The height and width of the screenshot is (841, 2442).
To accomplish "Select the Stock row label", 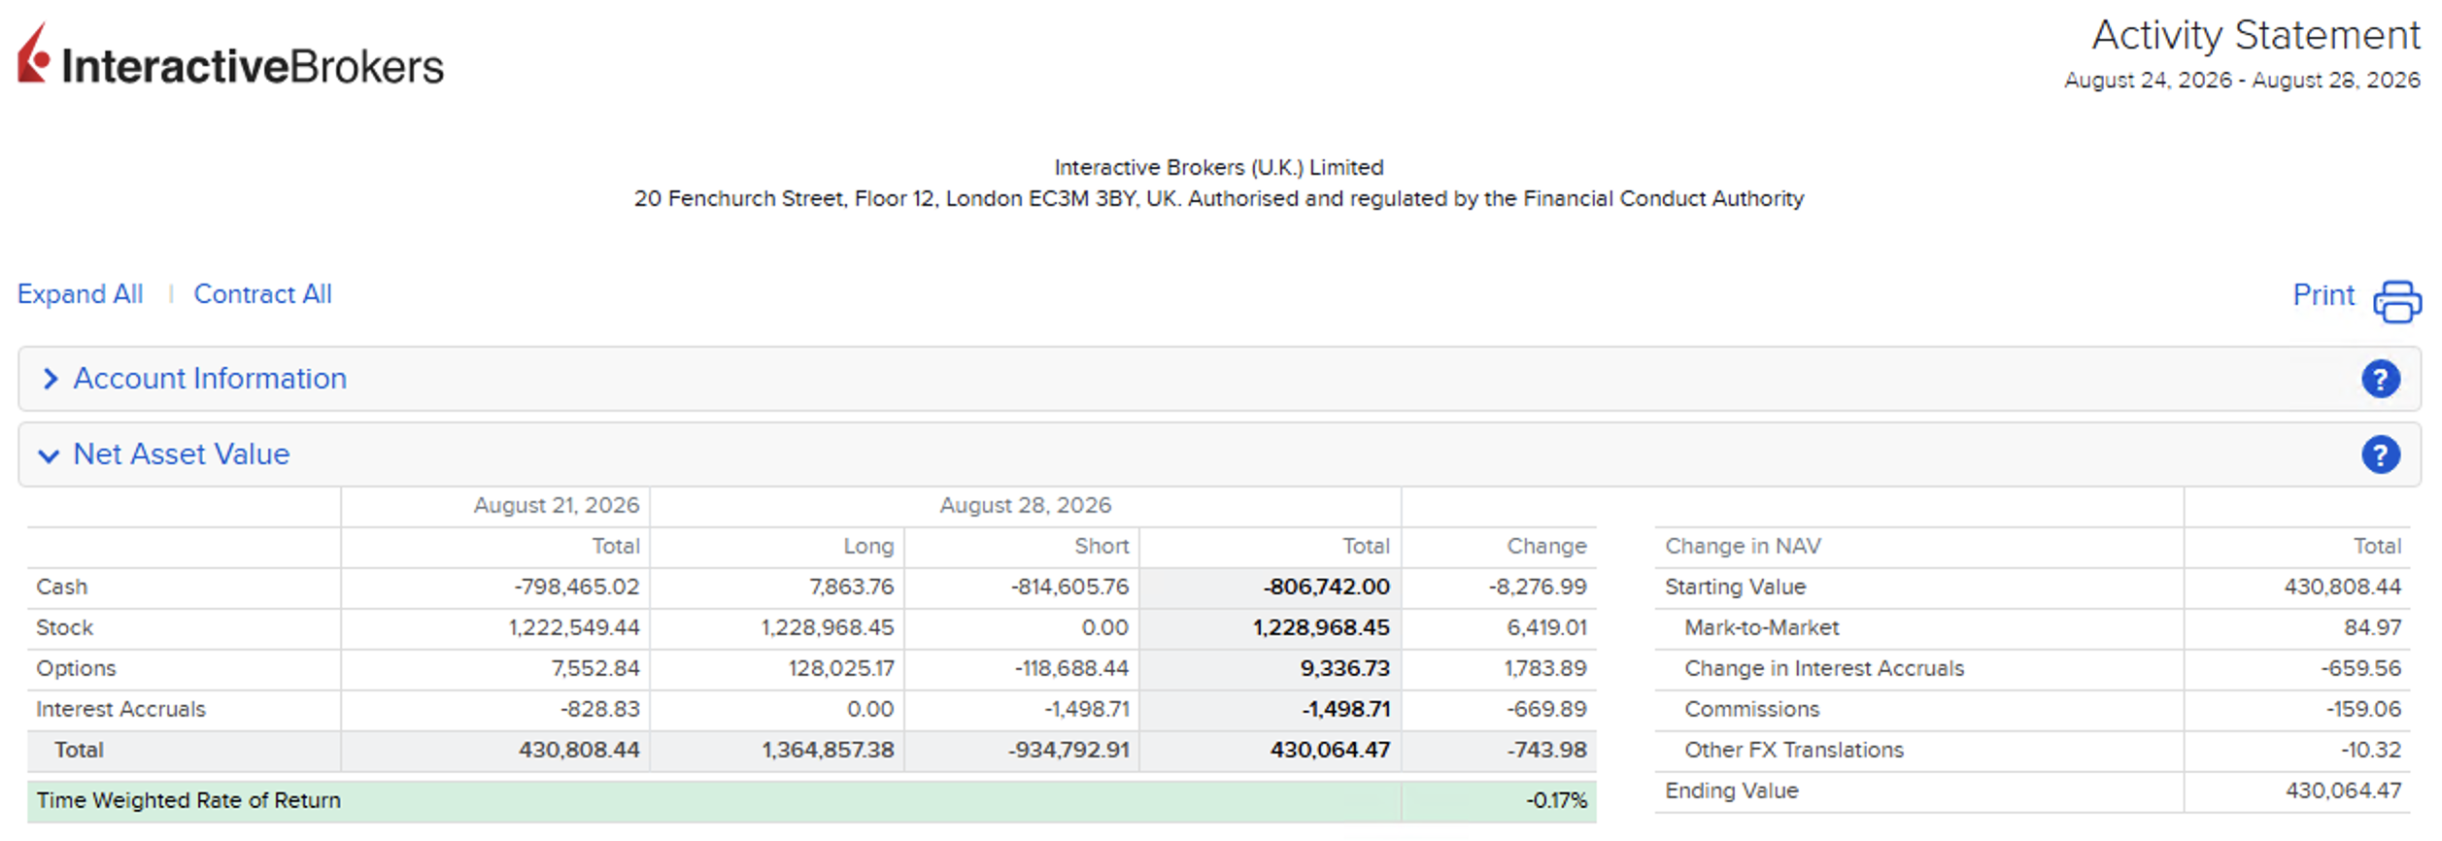I will 65,627.
